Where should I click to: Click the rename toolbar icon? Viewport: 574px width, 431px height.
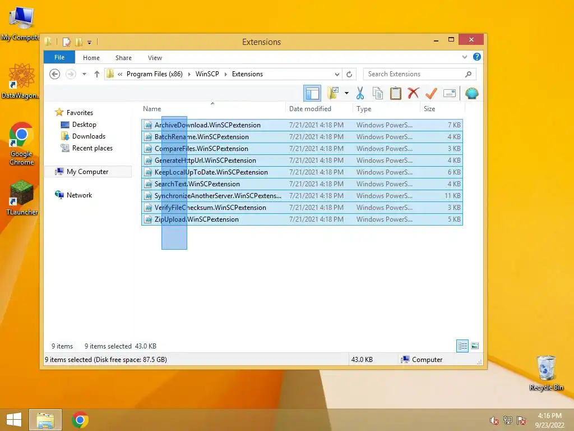(449, 93)
